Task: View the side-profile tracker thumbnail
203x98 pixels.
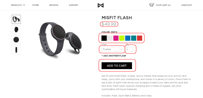Action: coord(16,50)
